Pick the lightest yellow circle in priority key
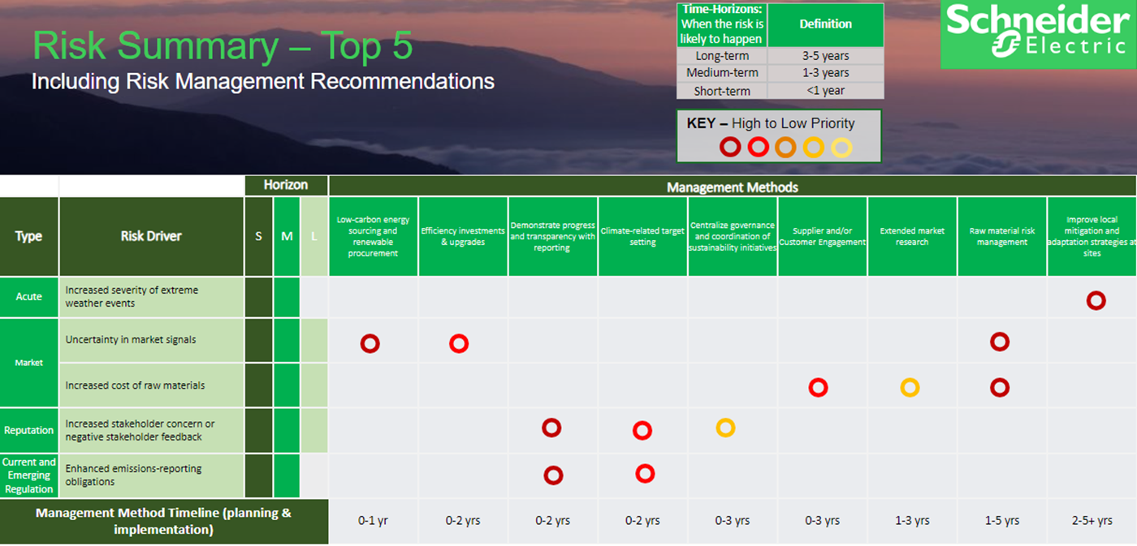 (841, 147)
